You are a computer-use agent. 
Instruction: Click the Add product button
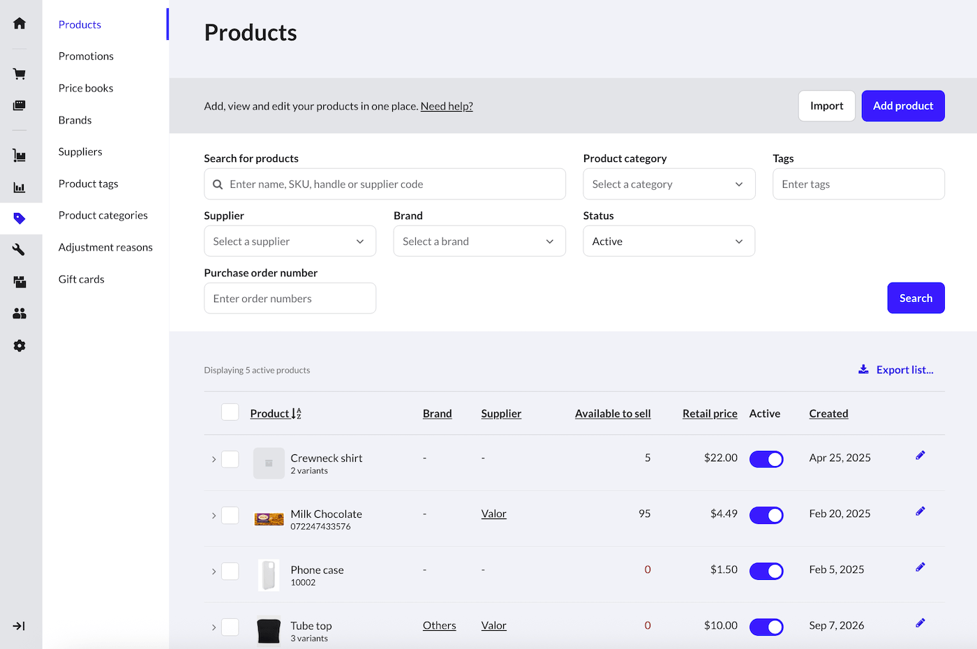coord(903,106)
